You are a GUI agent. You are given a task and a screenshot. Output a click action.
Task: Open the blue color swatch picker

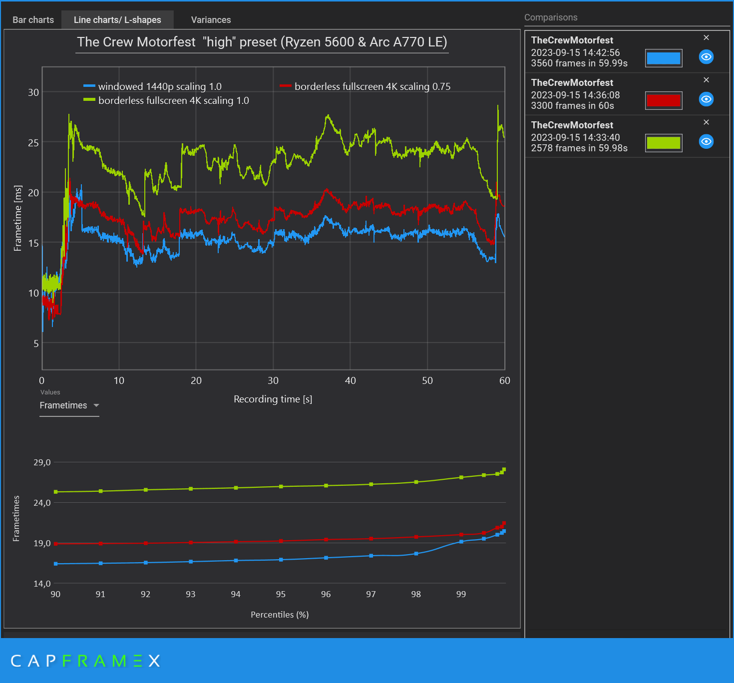pos(664,58)
